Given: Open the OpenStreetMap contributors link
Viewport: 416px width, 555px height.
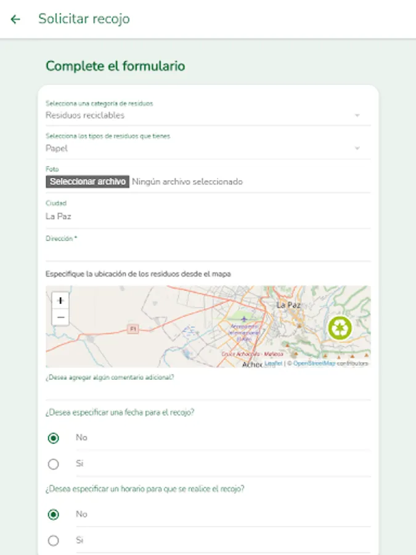Looking at the screenshot, I should 314,364.
